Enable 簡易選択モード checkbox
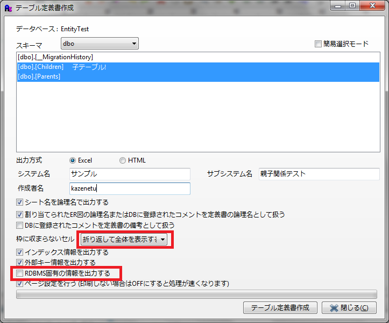Viewport: 389px width, 323px height. pyautogui.click(x=318, y=44)
